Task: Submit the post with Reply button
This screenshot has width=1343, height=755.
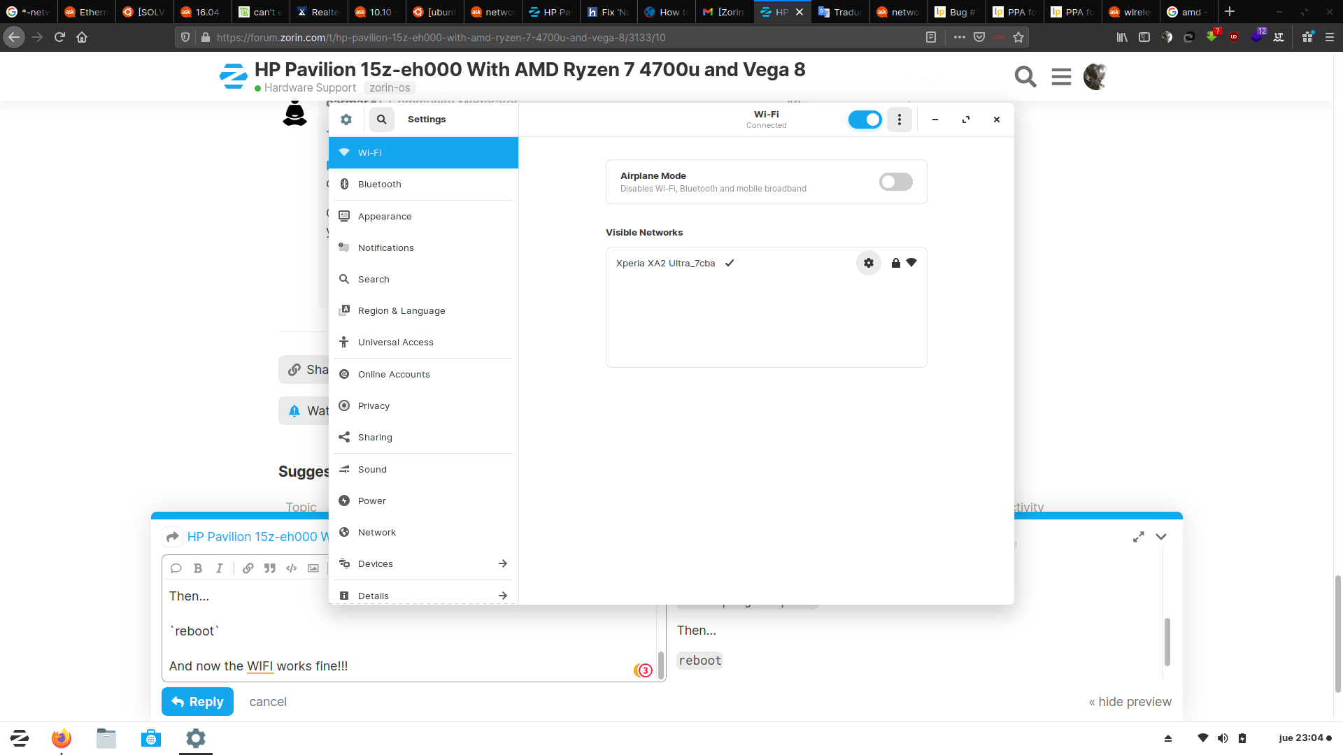Action: (197, 702)
